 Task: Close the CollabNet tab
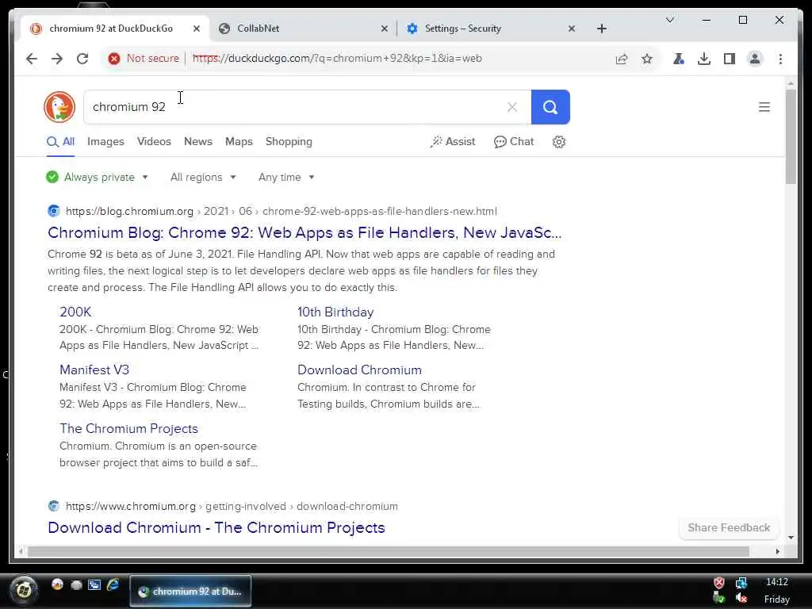(x=385, y=29)
